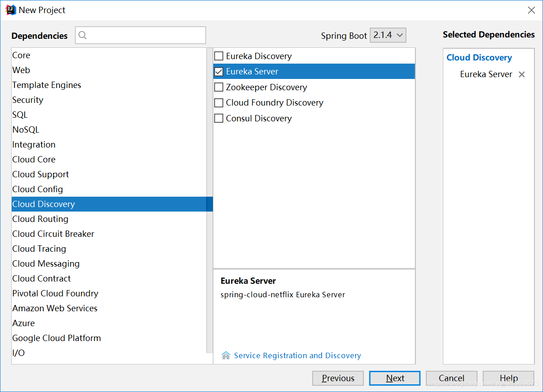Viewport: 543px width, 392px height.
Task: Enable the Zookeeper Discovery checkbox
Action: click(x=219, y=87)
